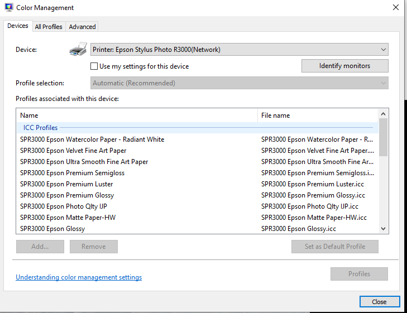The image size is (407, 313).
Task: Click the Name column header
Action: [137, 115]
